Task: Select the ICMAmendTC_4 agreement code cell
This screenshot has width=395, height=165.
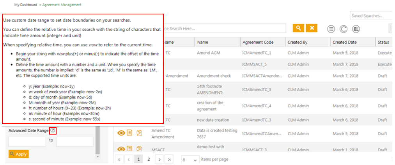Action: [257, 106]
